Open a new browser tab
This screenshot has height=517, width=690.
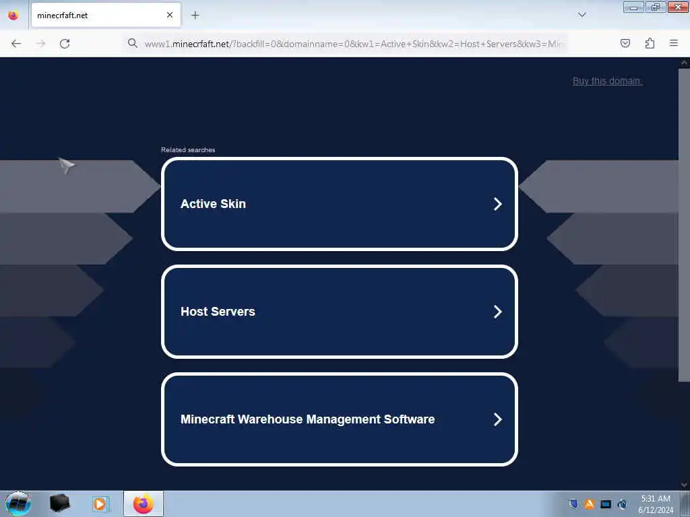click(195, 15)
